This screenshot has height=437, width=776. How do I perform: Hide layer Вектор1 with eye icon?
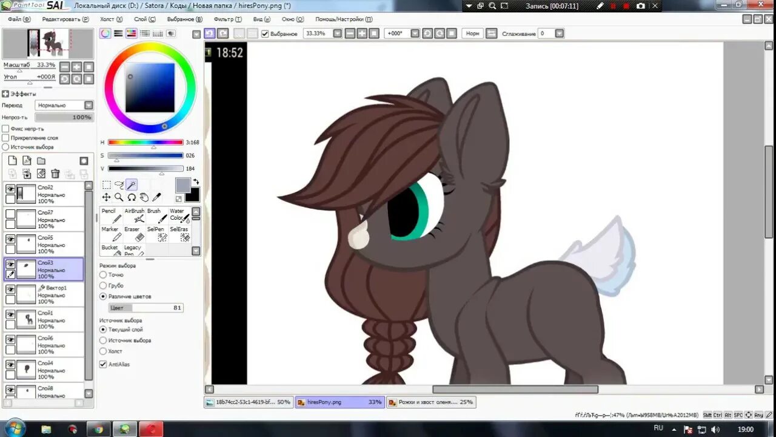(x=10, y=290)
